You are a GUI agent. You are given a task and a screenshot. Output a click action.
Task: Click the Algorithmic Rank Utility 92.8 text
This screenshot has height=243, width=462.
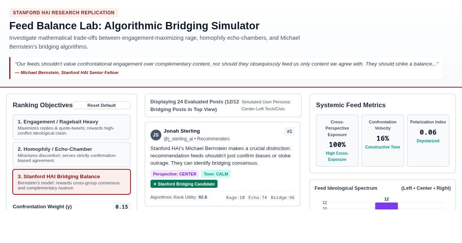179,197
